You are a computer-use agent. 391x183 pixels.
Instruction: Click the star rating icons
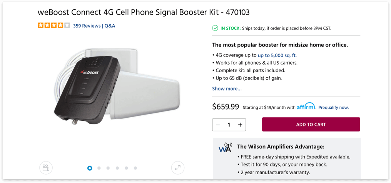coord(54,26)
